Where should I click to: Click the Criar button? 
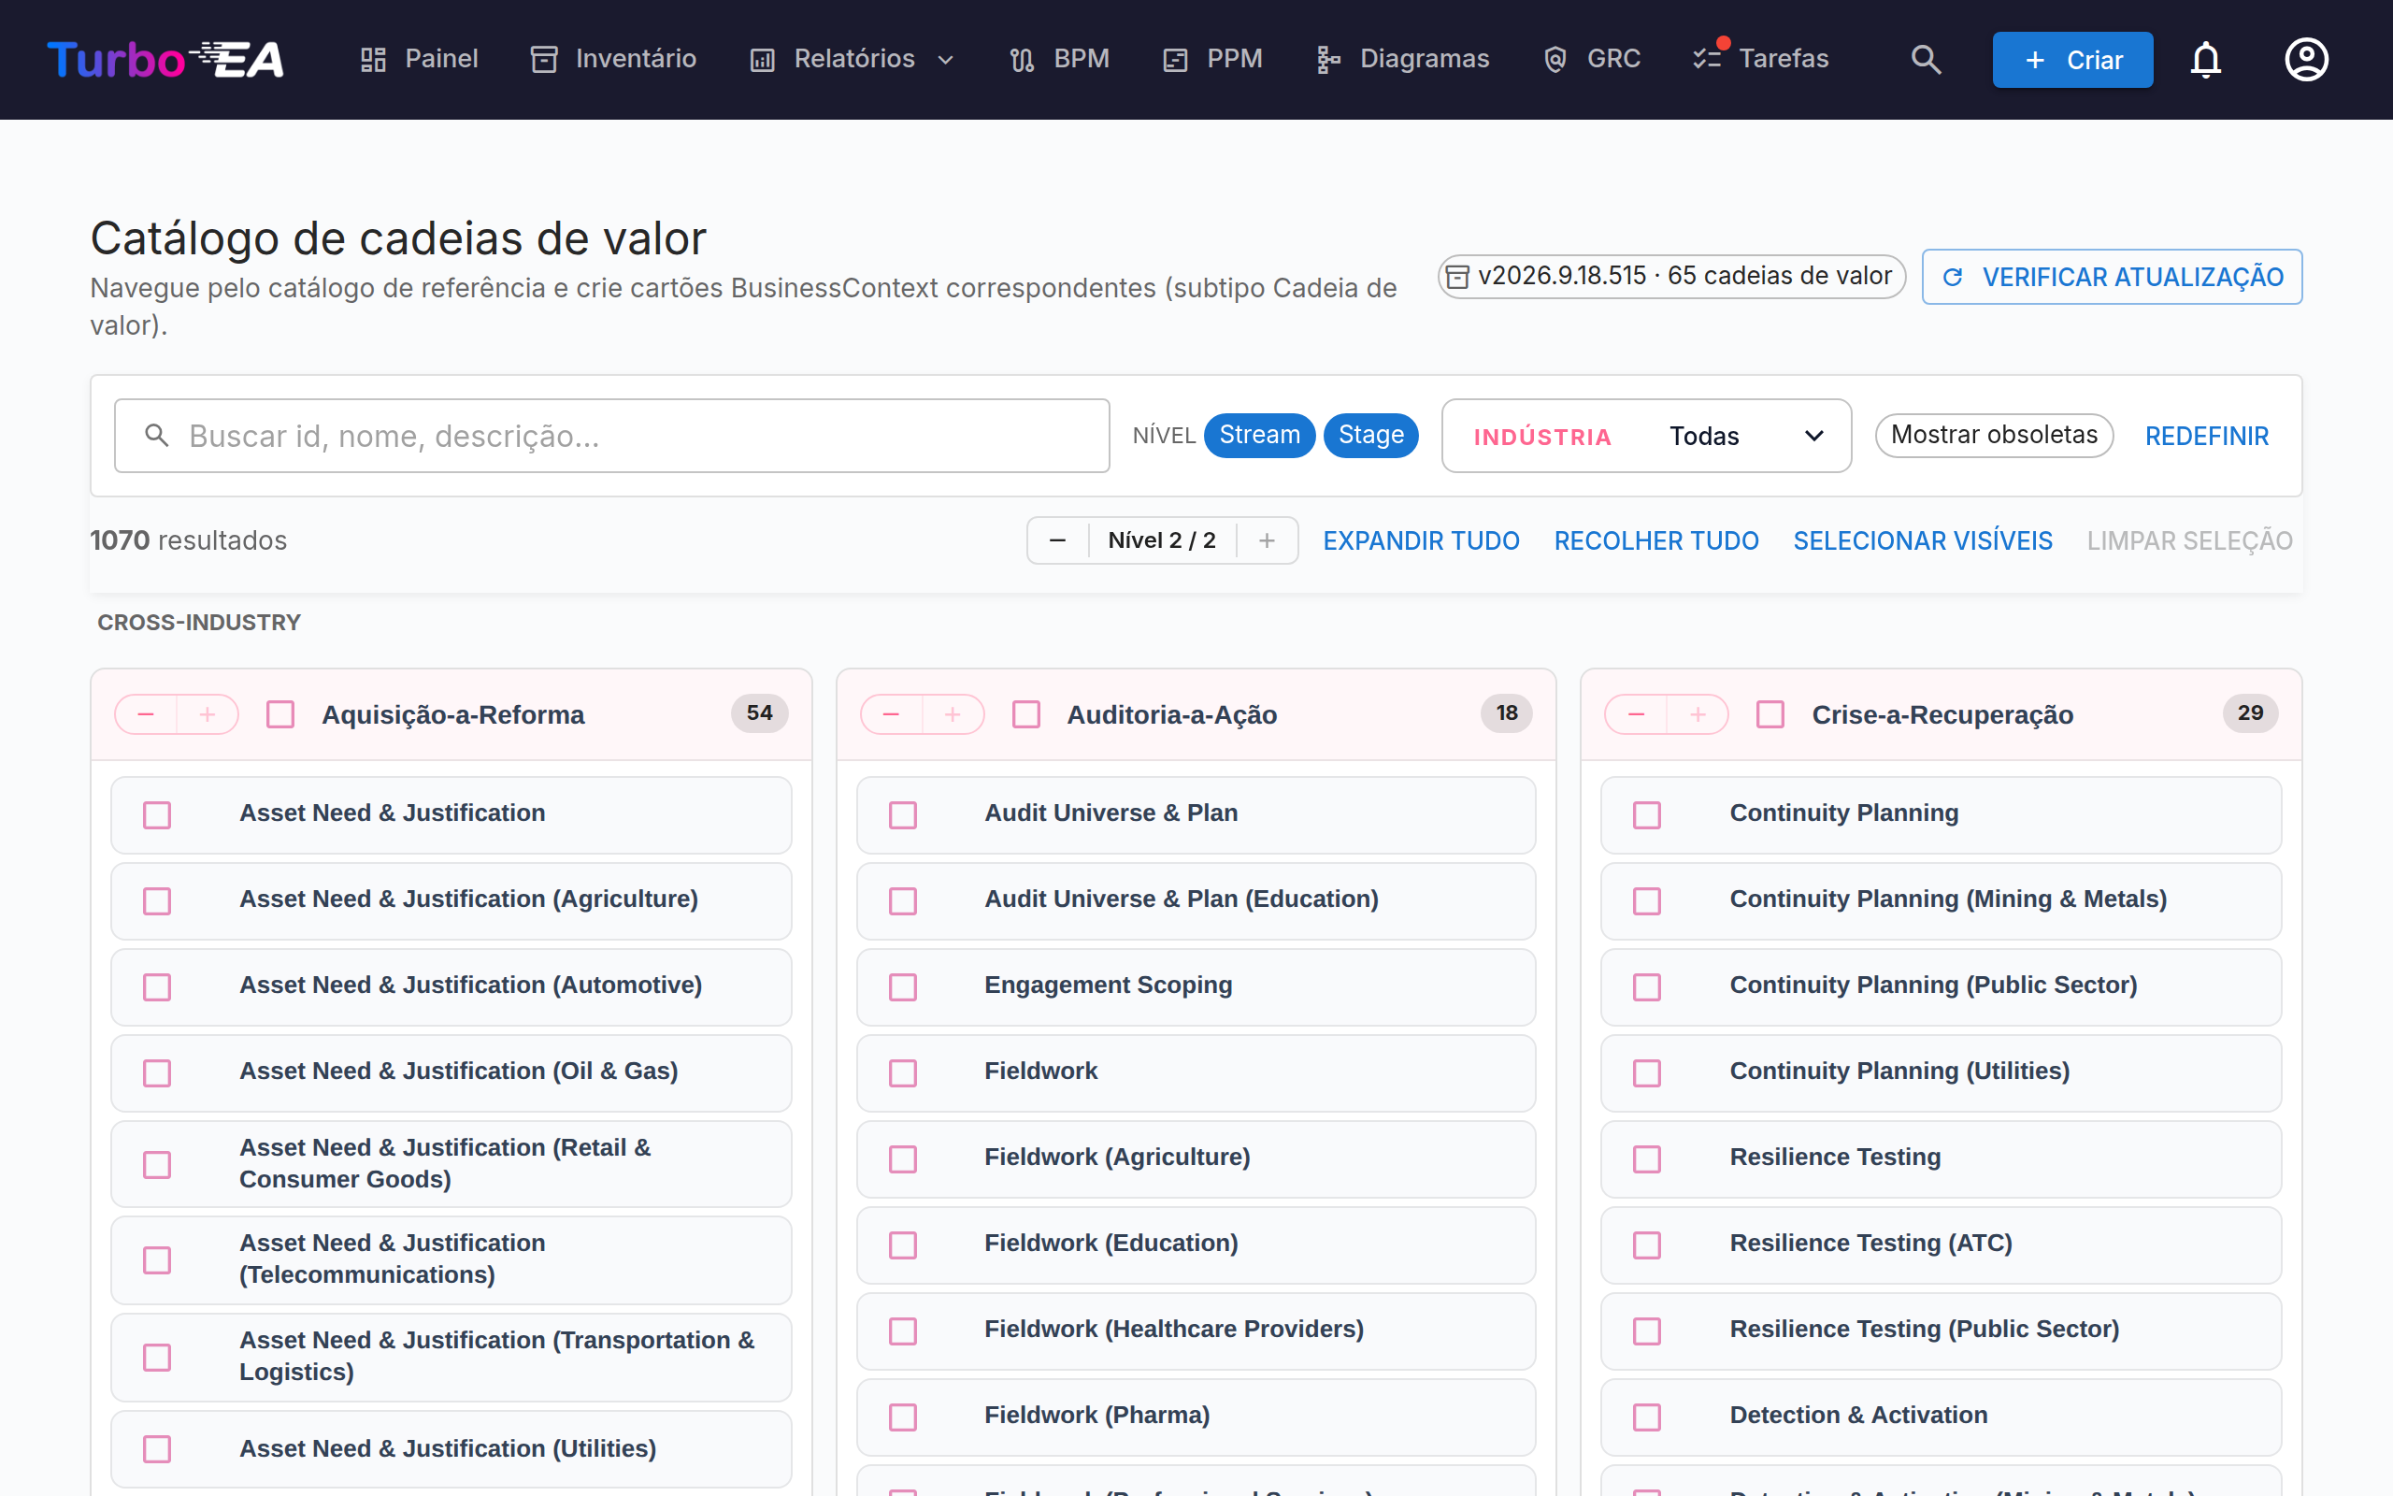point(2072,59)
